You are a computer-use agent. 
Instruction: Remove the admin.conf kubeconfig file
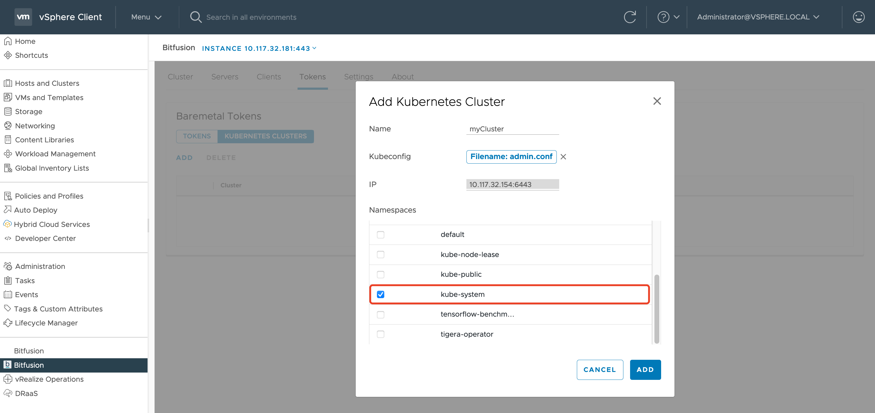tap(563, 157)
